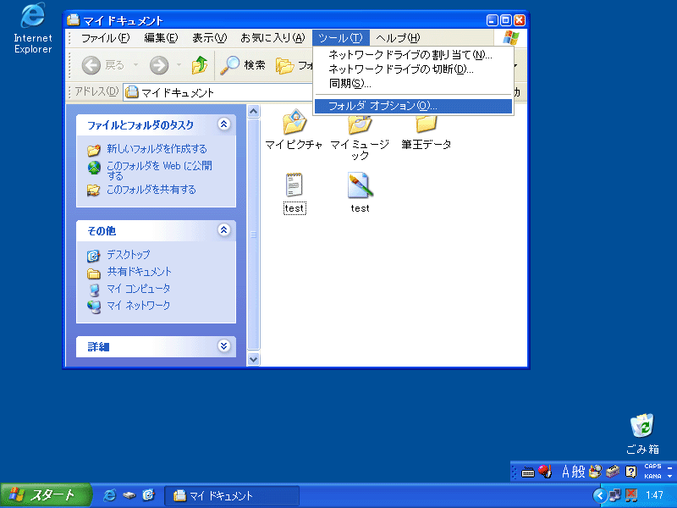Open the 検索 search tool

tap(242, 65)
